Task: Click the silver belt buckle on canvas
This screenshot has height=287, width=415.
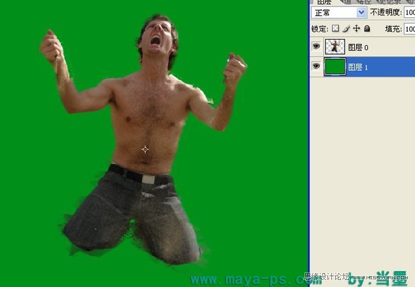Action: click(148, 179)
